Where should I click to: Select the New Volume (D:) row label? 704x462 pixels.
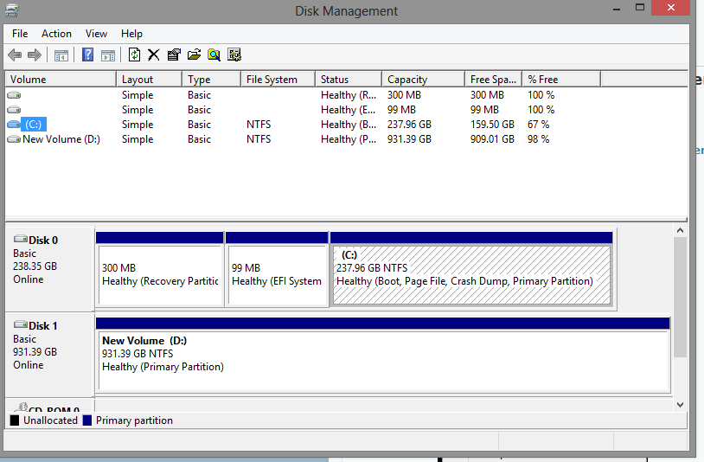click(x=61, y=139)
